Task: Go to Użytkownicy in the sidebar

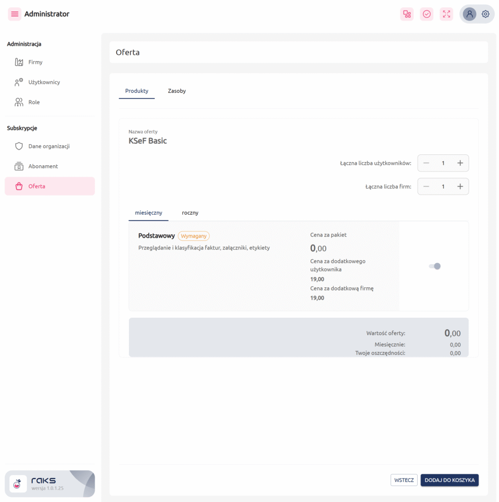Action: point(44,82)
